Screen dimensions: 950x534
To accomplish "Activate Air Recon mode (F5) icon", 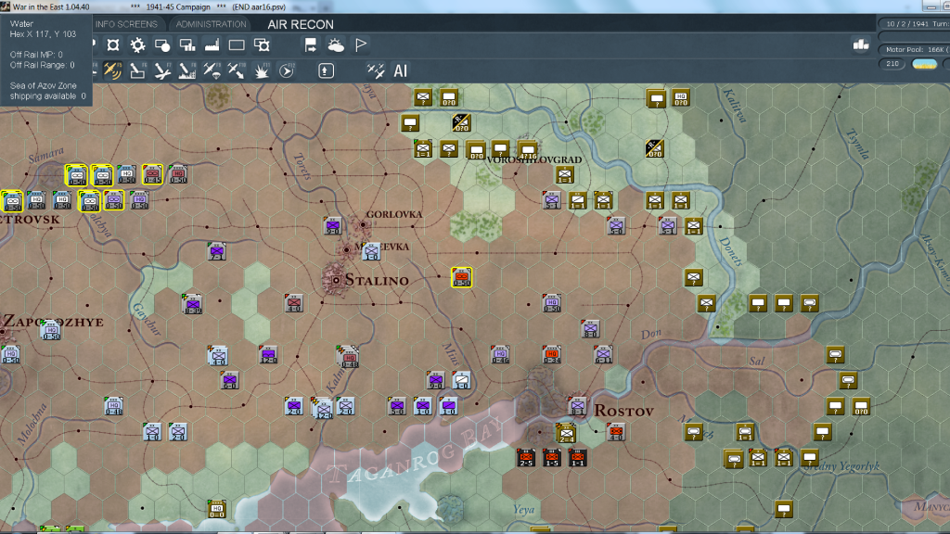I will click(113, 70).
